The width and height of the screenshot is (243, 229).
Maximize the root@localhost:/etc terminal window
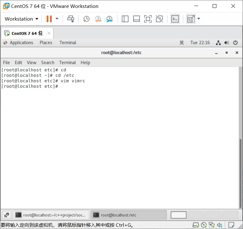pos(227,53)
